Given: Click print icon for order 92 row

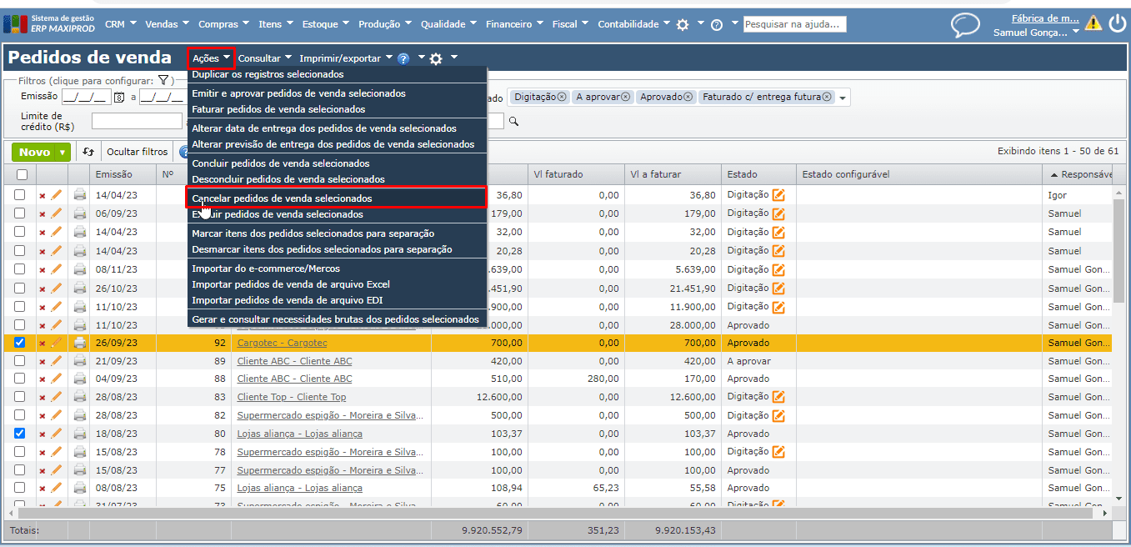Looking at the screenshot, I should pos(79,343).
